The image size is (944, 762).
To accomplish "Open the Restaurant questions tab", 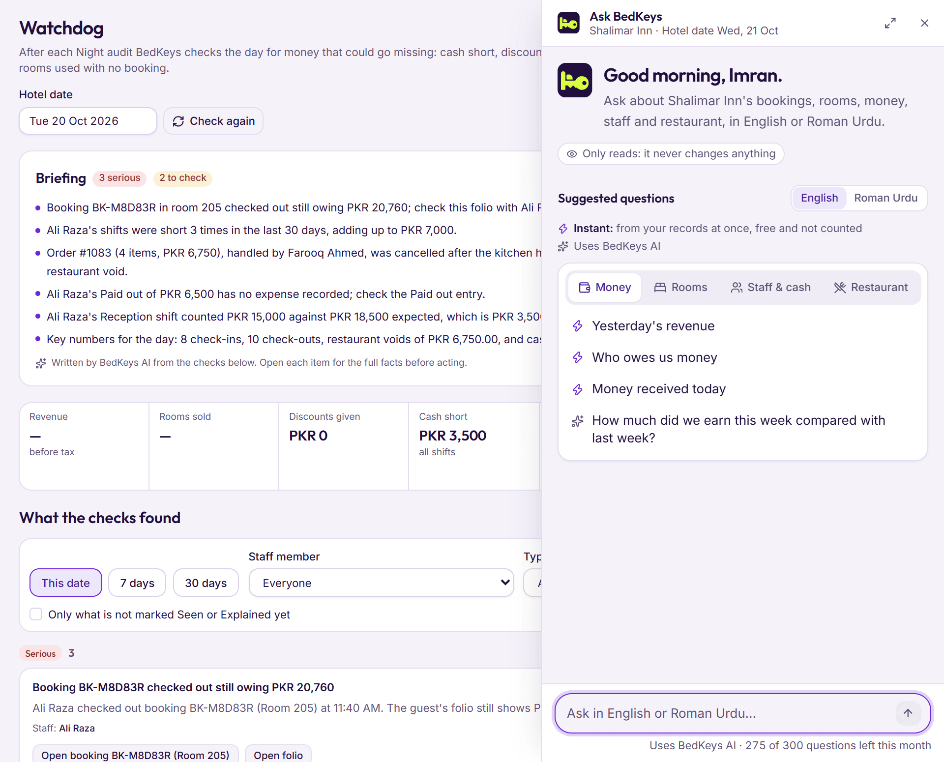I will click(x=871, y=288).
